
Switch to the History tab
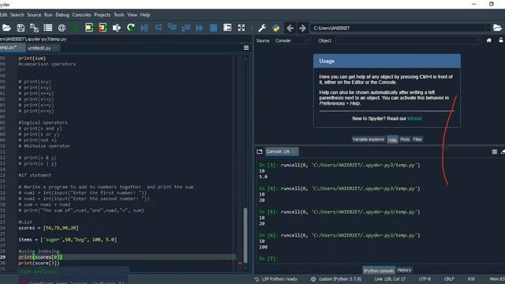pyautogui.click(x=404, y=270)
